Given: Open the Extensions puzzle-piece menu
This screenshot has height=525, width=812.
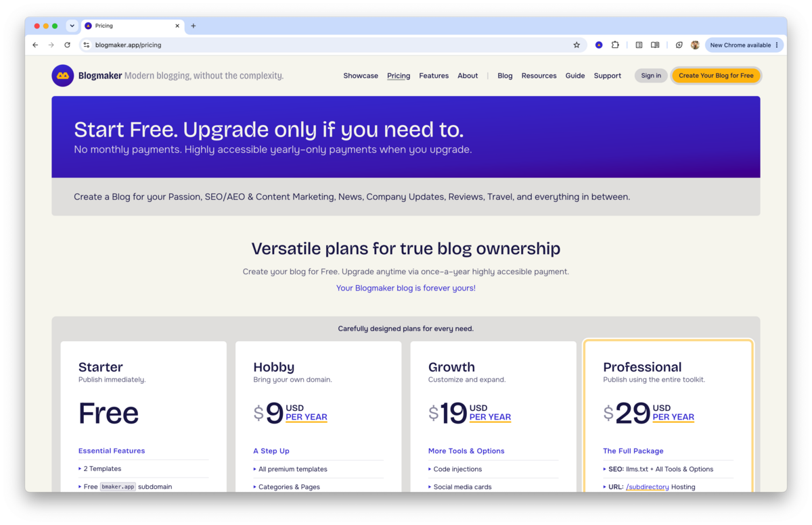Looking at the screenshot, I should 615,45.
